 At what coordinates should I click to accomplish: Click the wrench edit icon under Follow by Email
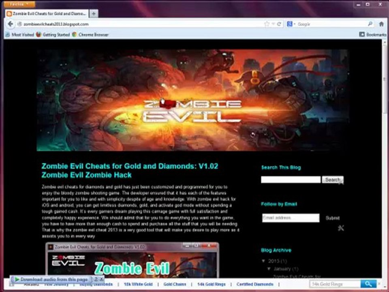point(341,228)
